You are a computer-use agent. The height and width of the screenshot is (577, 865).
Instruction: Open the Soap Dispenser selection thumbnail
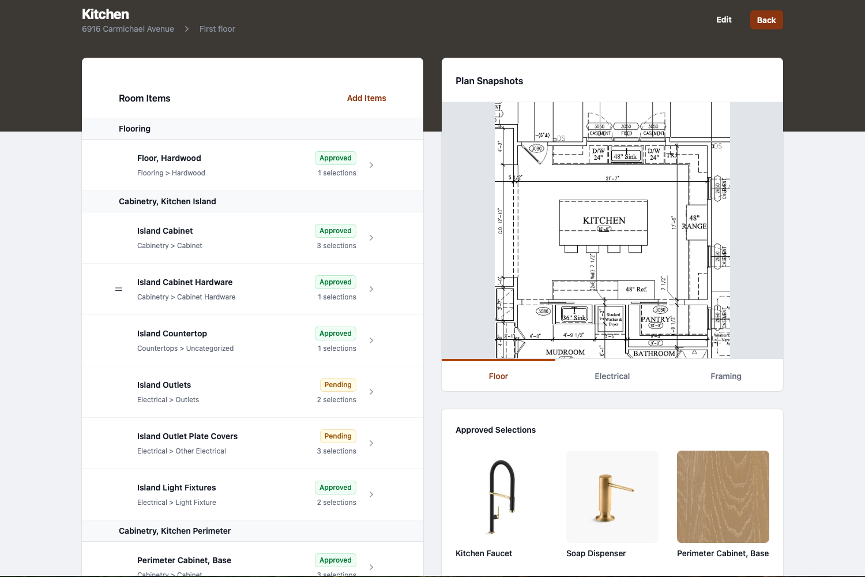click(612, 497)
